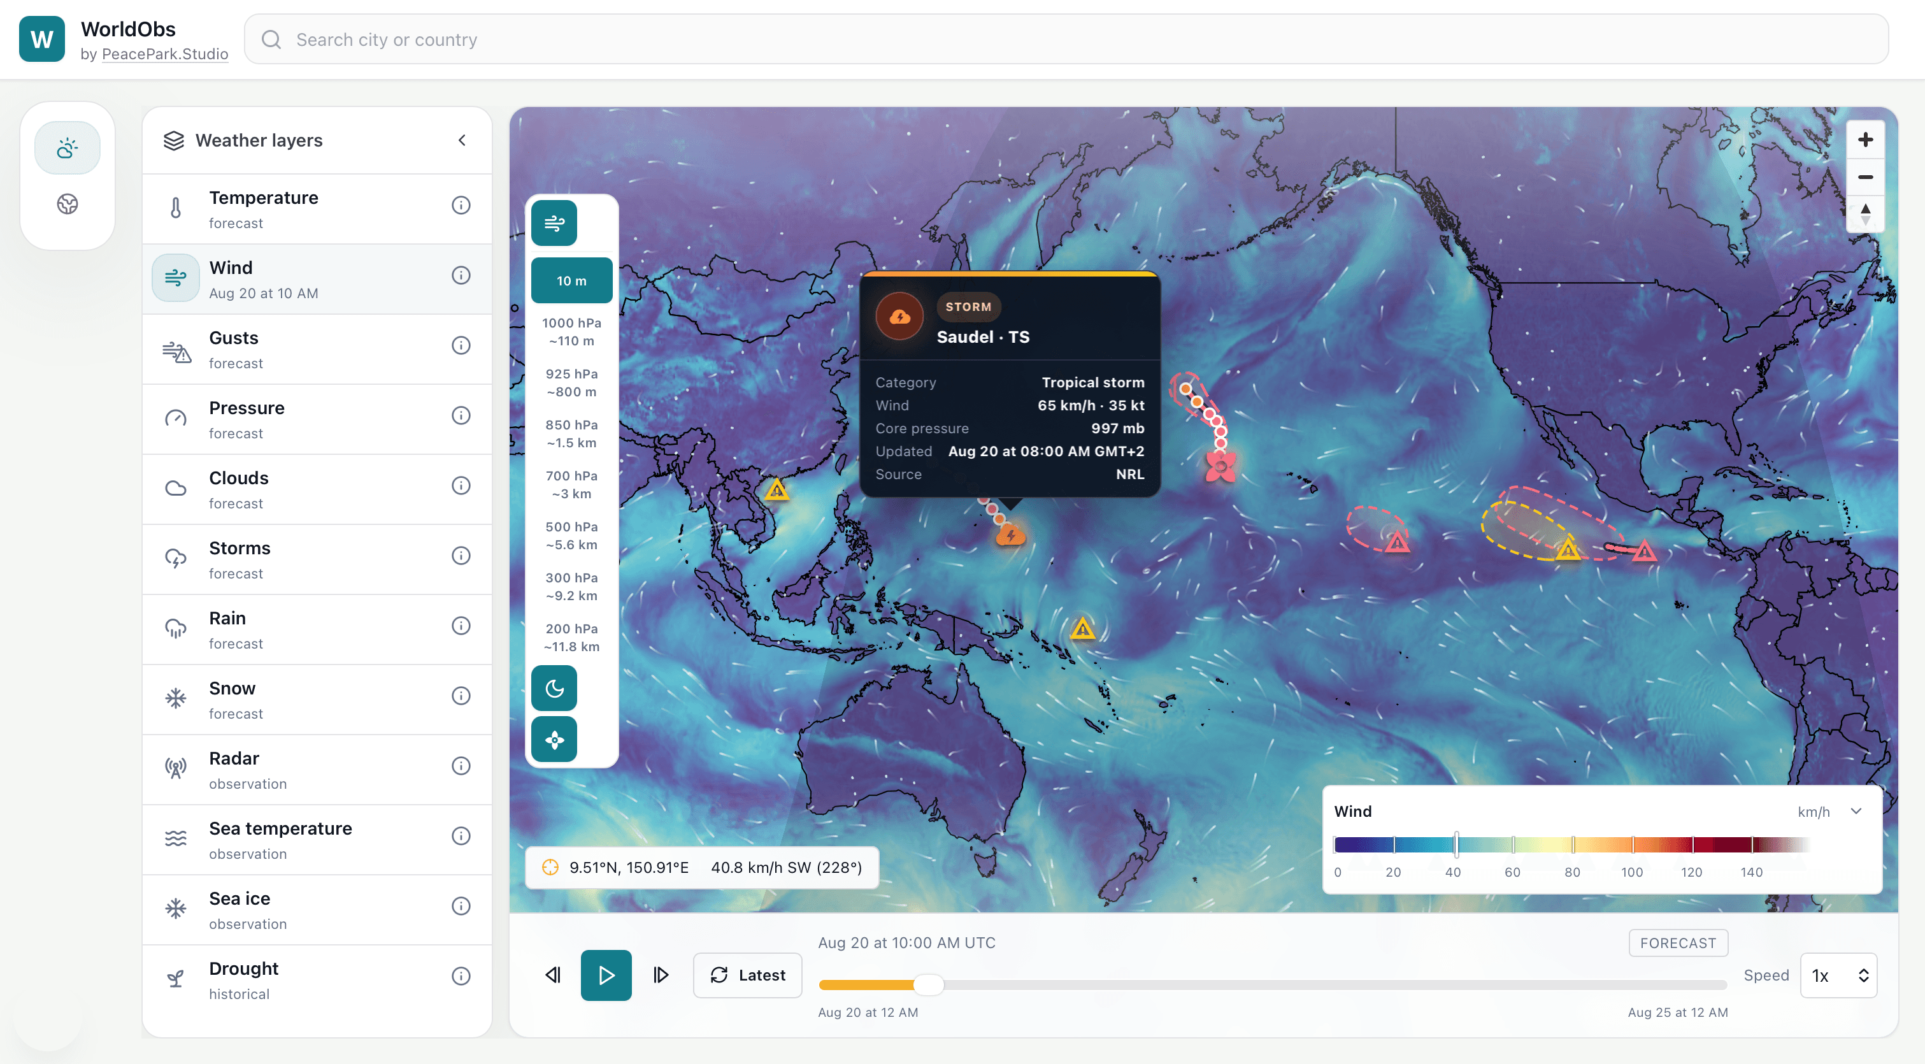1925x1064 pixels.
Task: Open the km/h unit selector
Action: click(1814, 812)
